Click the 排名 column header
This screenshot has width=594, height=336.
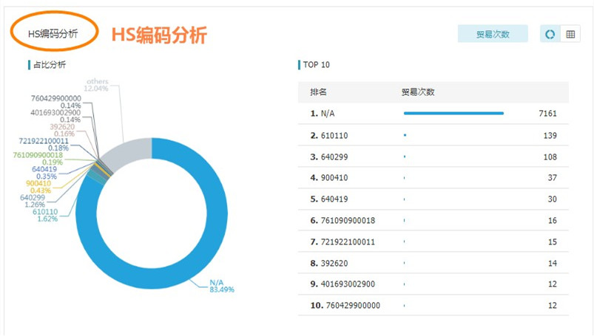[x=318, y=92]
